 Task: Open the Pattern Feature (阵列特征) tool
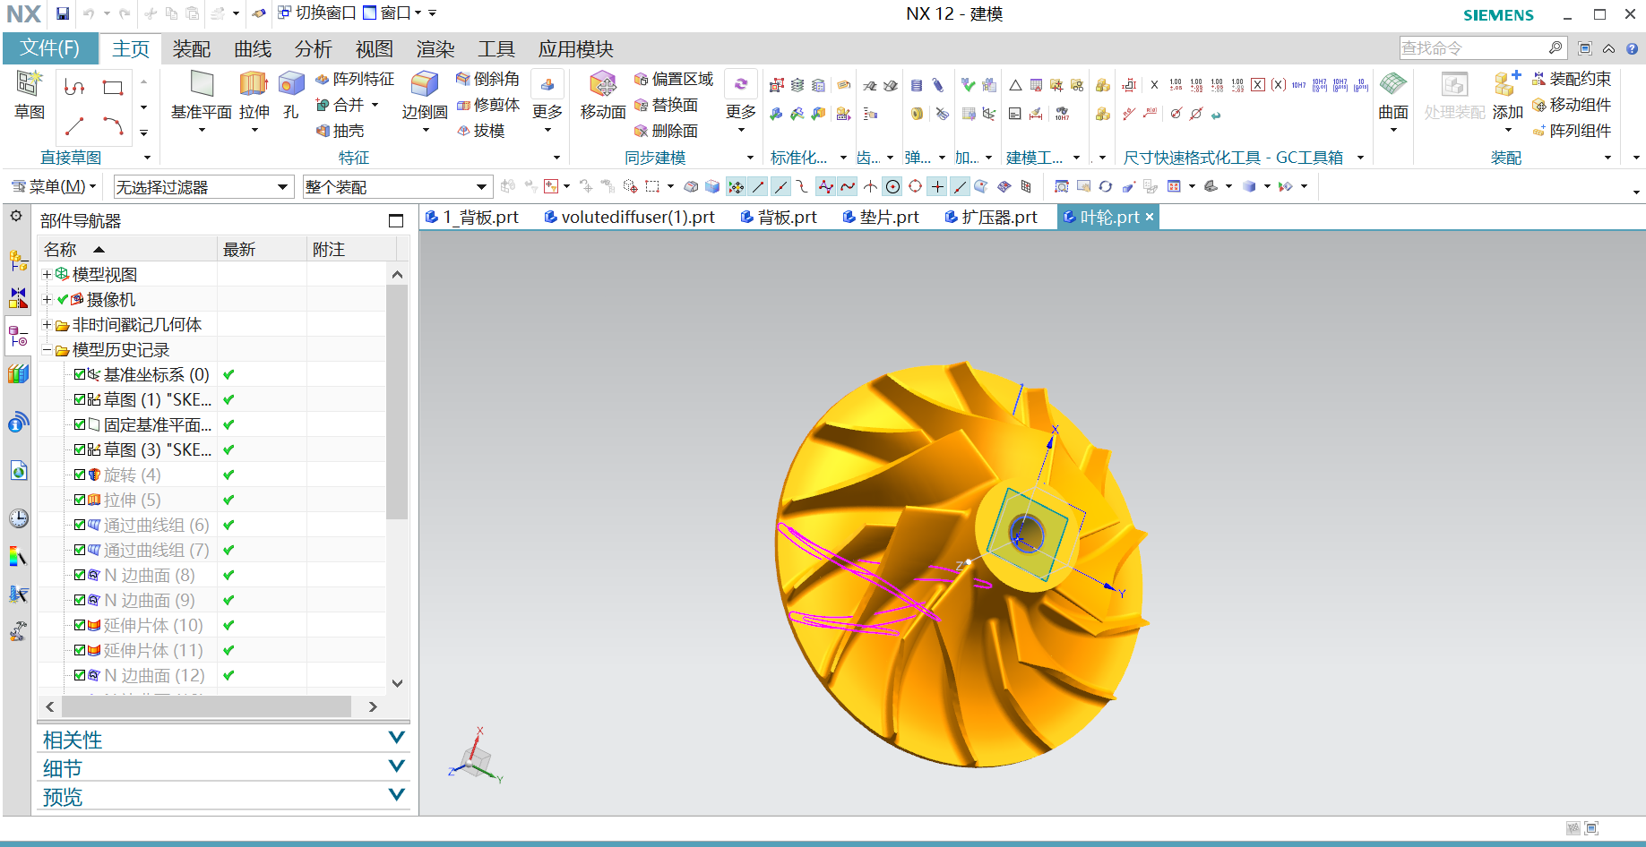355,79
